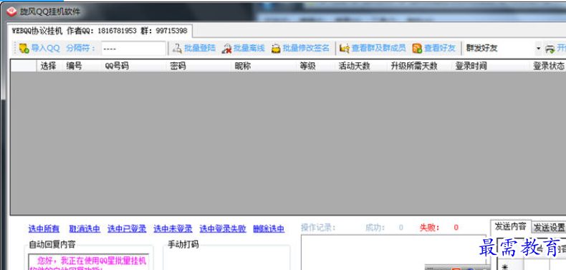
Task: Click the 成功 count value 0
Action: (x=401, y=228)
